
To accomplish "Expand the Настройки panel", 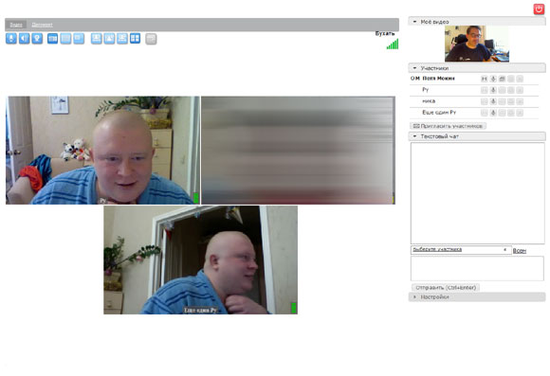I will pos(477,296).
